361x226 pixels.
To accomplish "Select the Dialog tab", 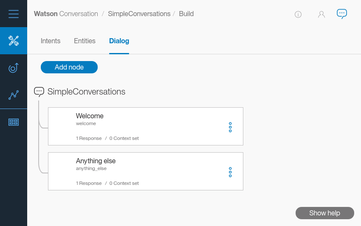I will pos(119,41).
